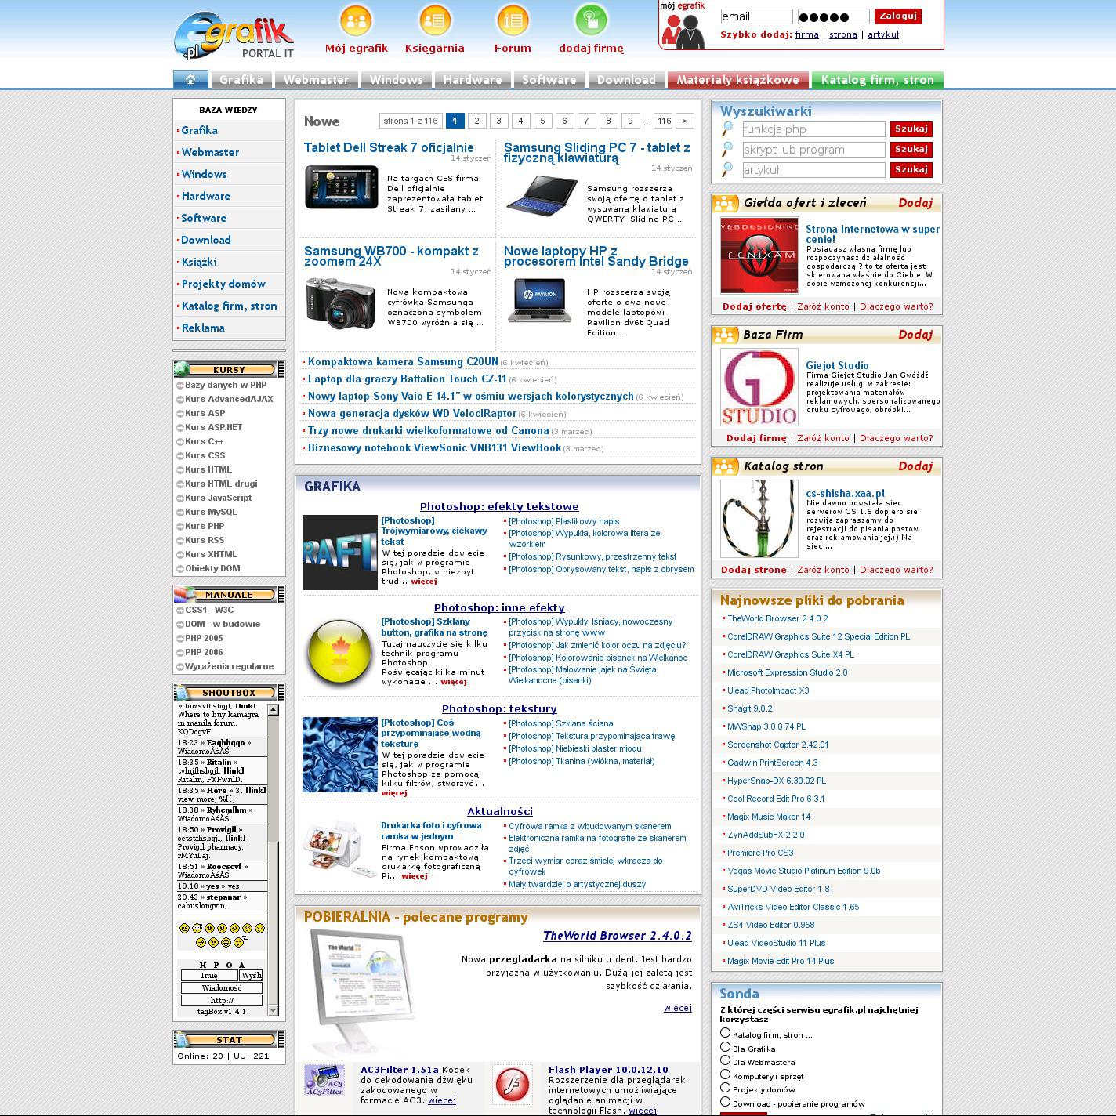Click the Księgarnia icon in header

(434, 20)
